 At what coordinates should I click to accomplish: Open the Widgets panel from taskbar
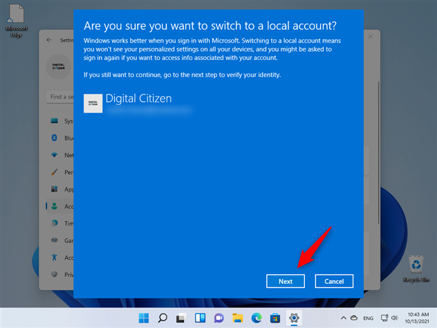pos(200,318)
